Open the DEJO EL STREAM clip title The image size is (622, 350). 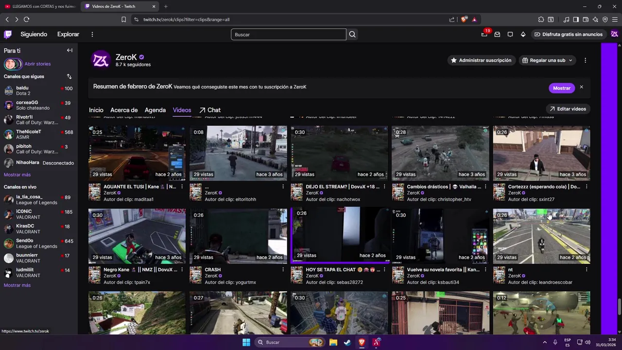343,187
